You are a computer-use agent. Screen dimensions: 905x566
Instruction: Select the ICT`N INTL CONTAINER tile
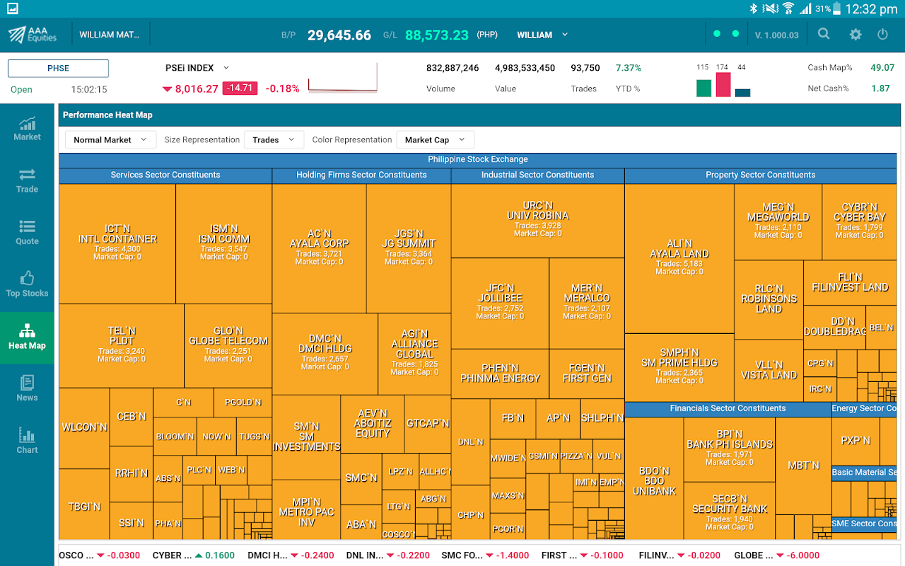pos(117,243)
